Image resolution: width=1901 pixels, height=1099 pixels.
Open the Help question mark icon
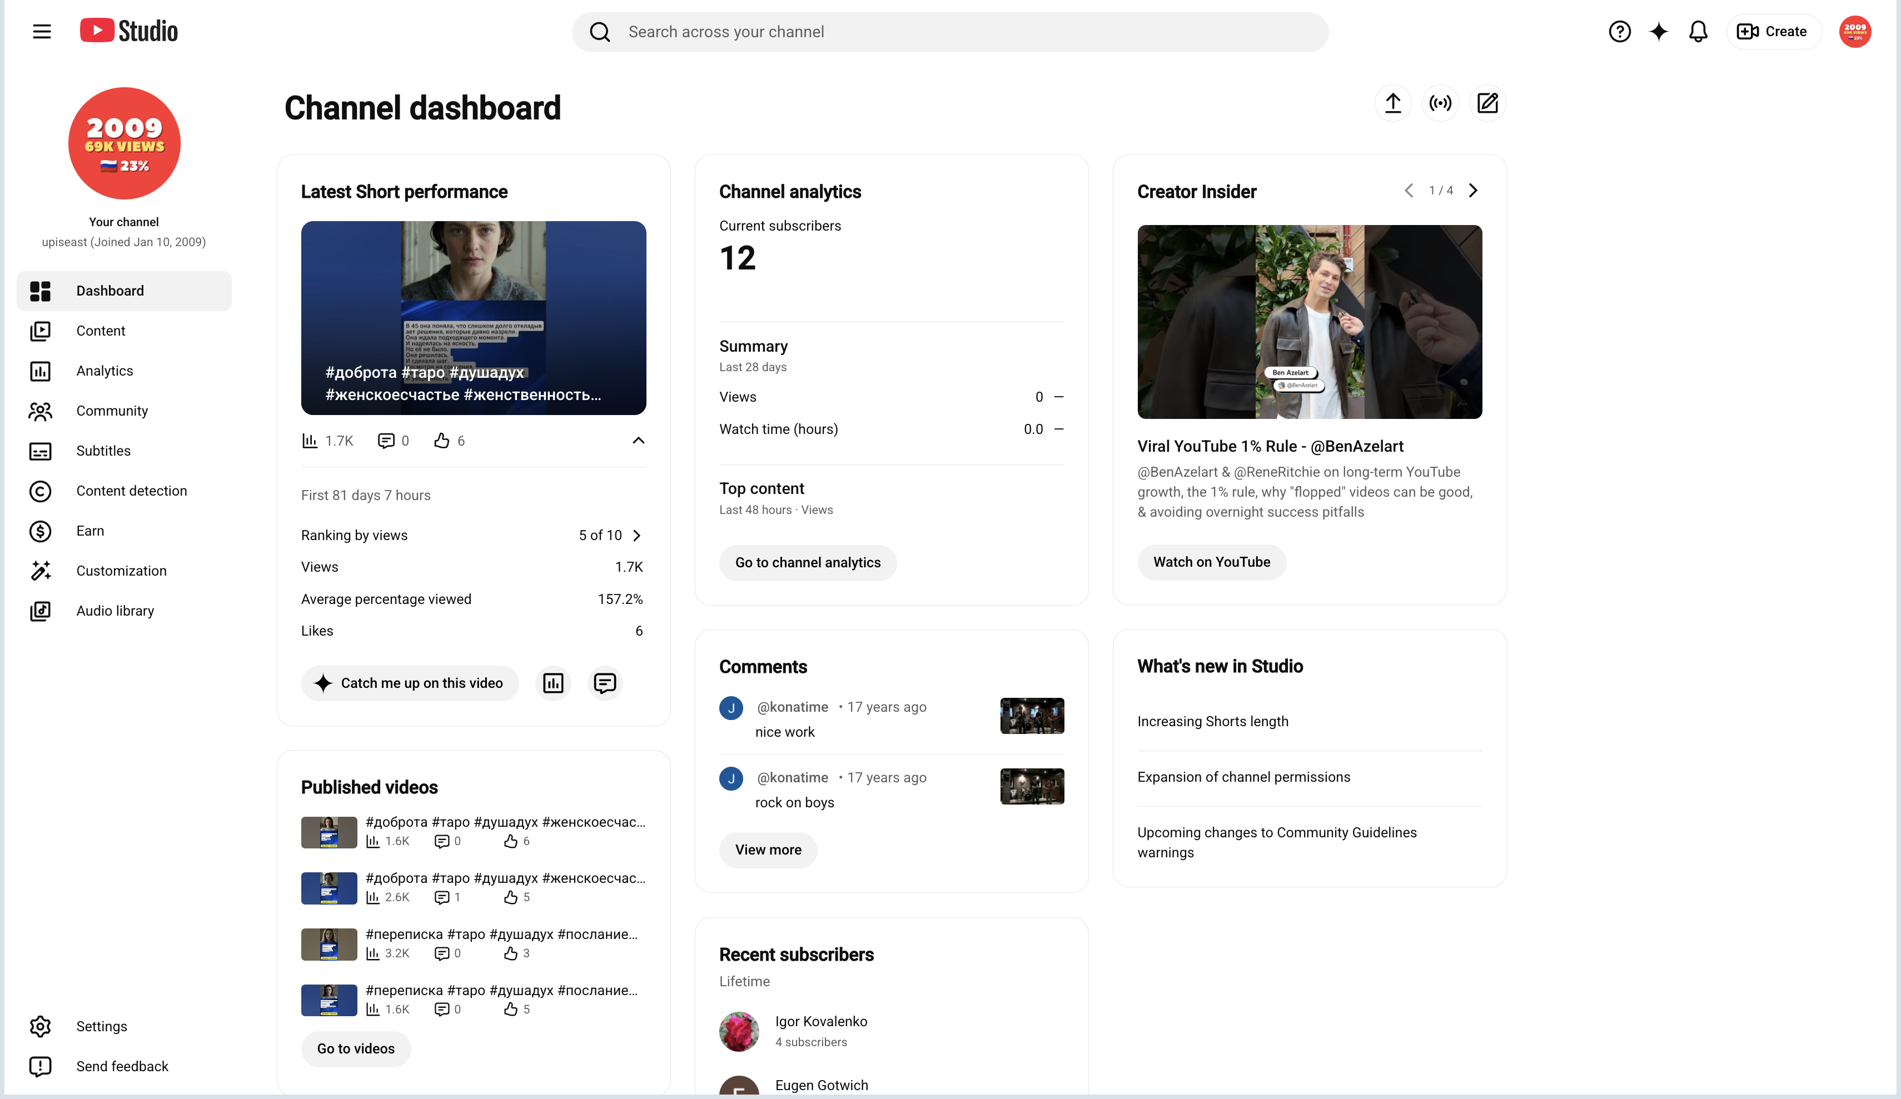pos(1619,31)
